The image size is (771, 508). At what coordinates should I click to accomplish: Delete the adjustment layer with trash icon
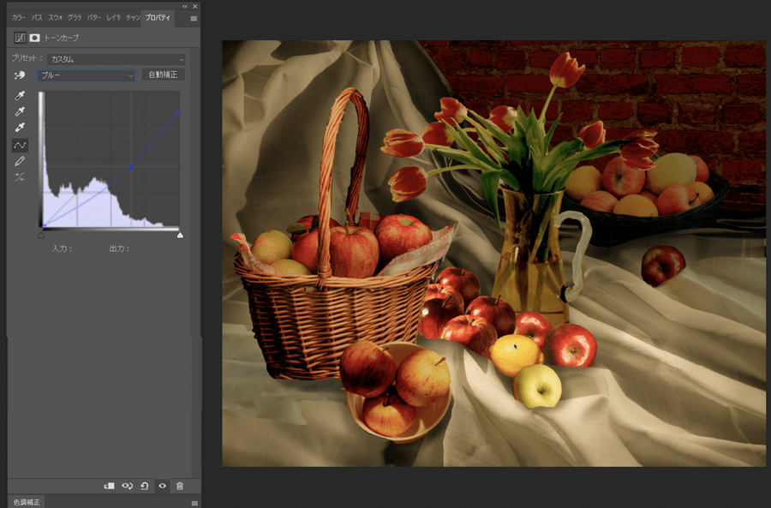click(x=180, y=486)
